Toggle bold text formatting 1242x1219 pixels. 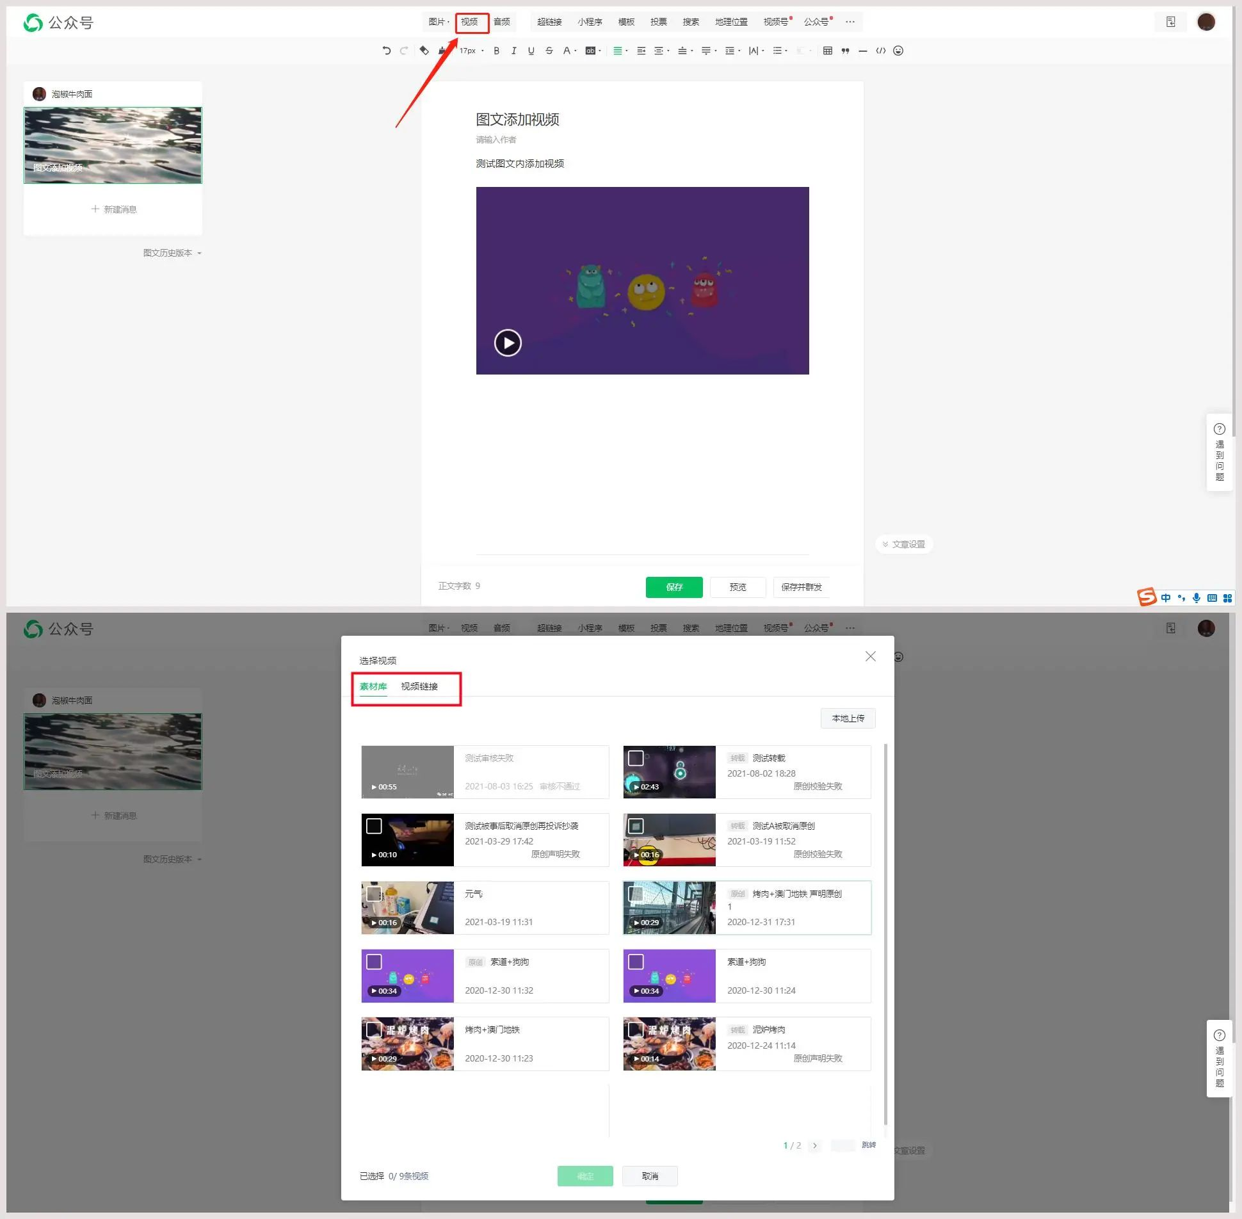click(x=496, y=51)
